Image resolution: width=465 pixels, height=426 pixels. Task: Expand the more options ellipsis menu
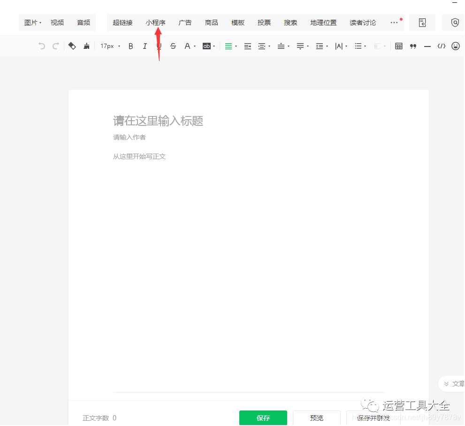tap(393, 22)
